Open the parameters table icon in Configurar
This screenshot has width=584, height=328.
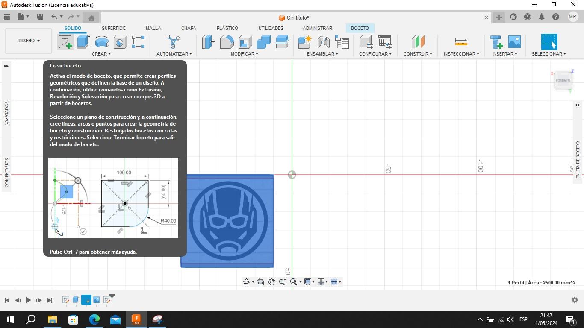click(384, 42)
